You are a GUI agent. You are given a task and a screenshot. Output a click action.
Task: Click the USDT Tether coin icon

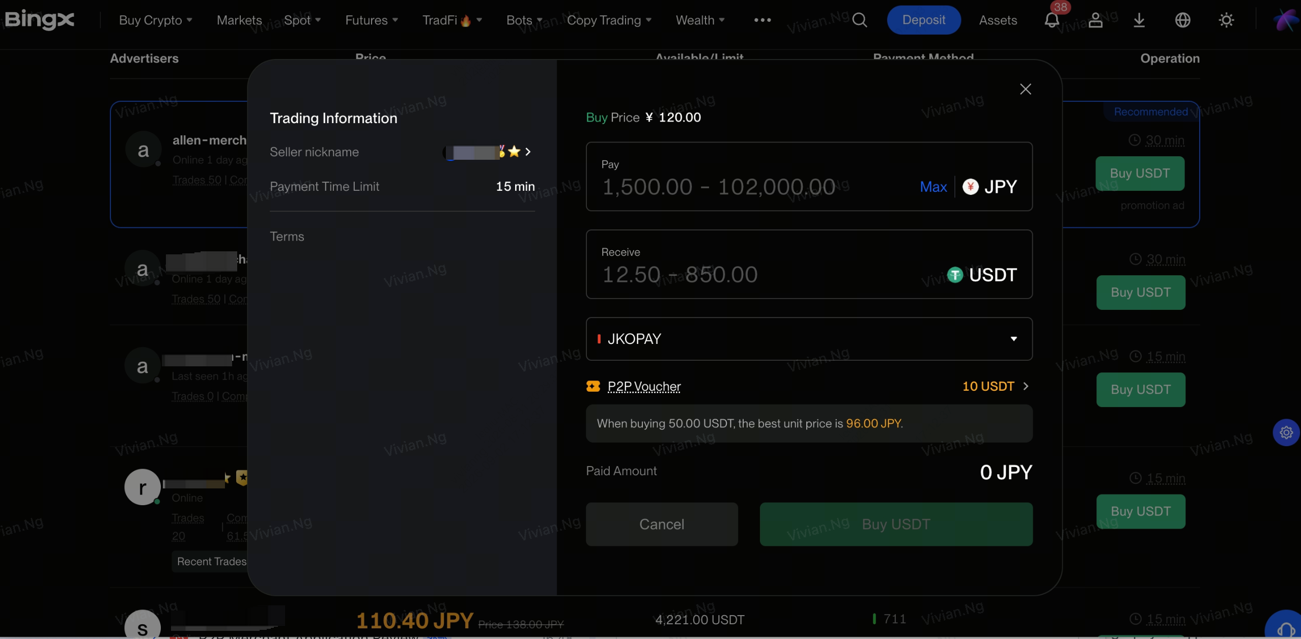(955, 275)
